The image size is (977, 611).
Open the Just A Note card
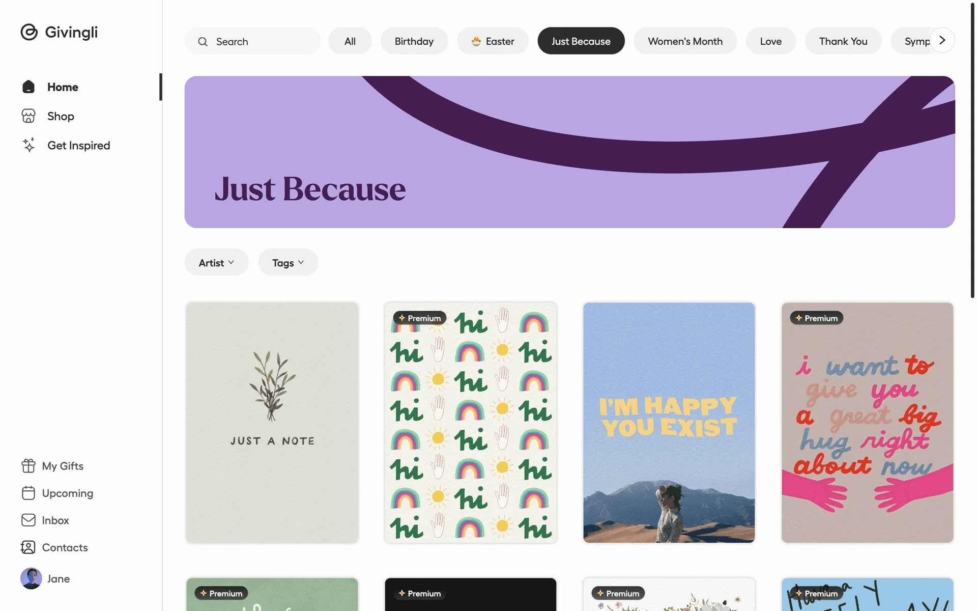[272, 423]
